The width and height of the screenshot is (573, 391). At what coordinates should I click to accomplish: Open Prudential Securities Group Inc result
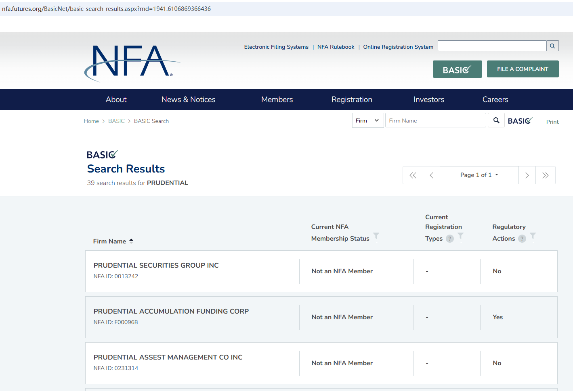click(156, 265)
